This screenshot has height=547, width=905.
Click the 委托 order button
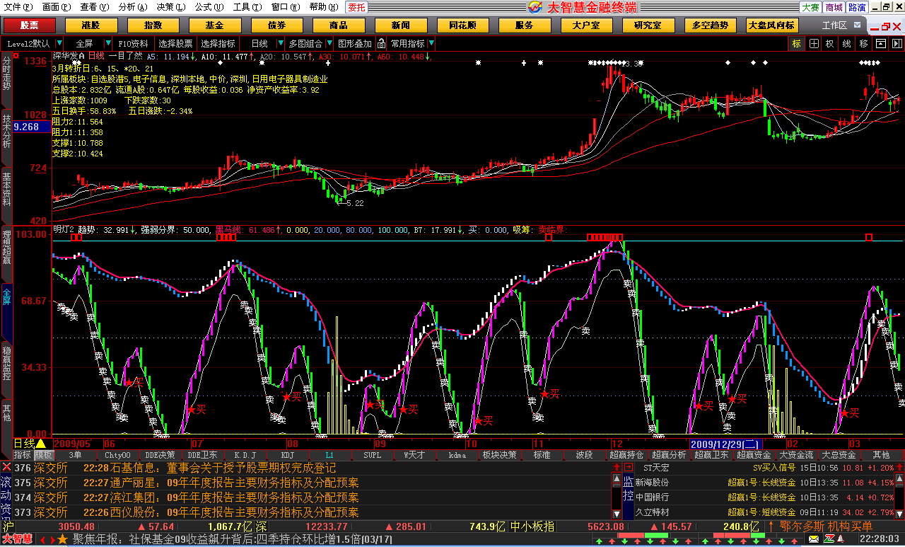point(357,7)
